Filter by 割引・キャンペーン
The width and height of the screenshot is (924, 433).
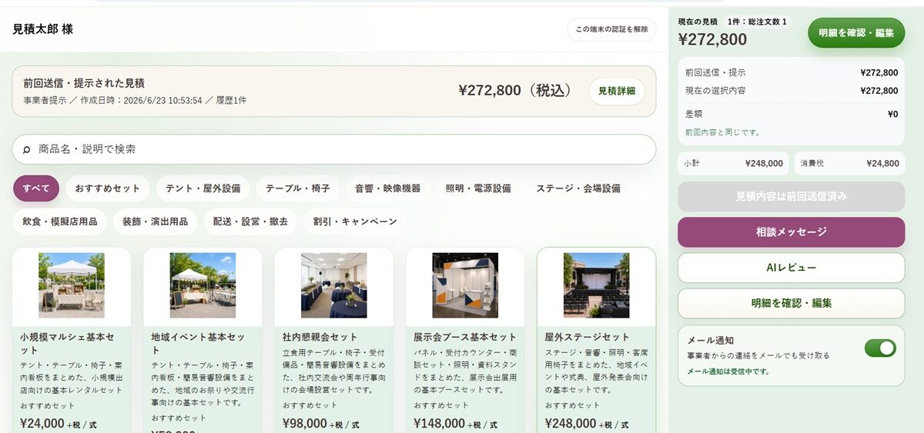pos(355,221)
